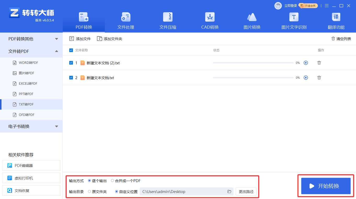356x199 pixels.
Task: Click the 翻译功能 icon
Action: coord(336,17)
